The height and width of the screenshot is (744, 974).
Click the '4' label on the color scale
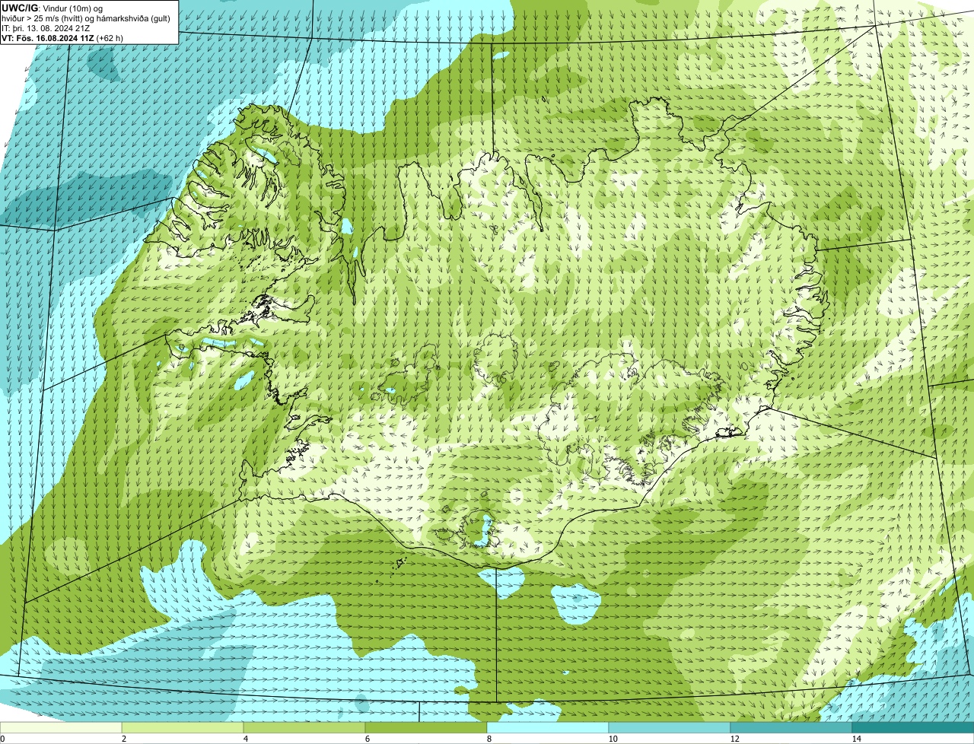click(245, 739)
